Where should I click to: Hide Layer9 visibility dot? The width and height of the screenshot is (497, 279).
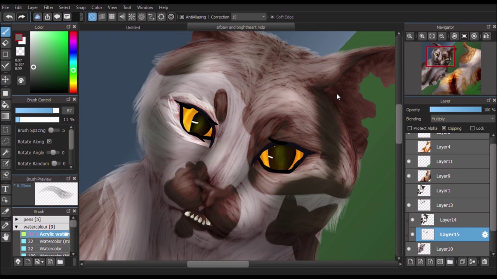pos(409,176)
